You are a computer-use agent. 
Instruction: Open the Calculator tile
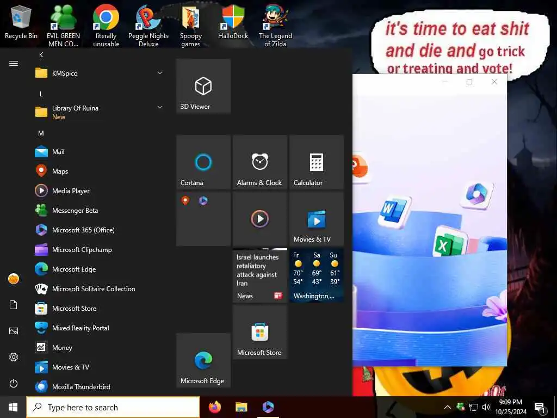pyautogui.click(x=316, y=162)
